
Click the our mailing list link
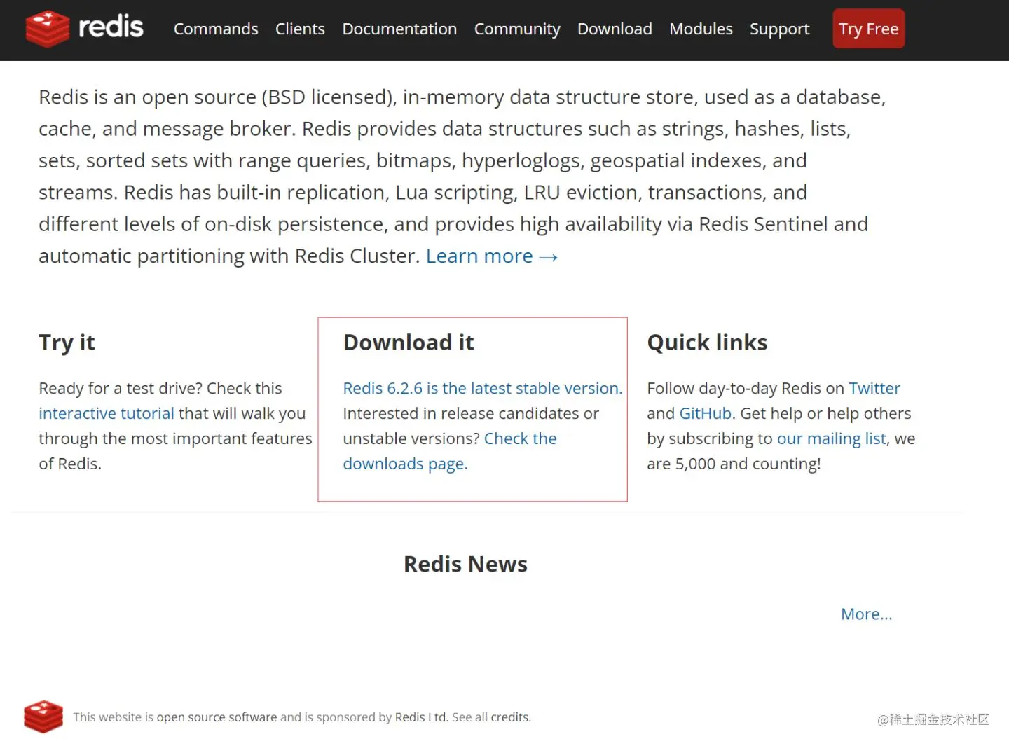coord(831,438)
